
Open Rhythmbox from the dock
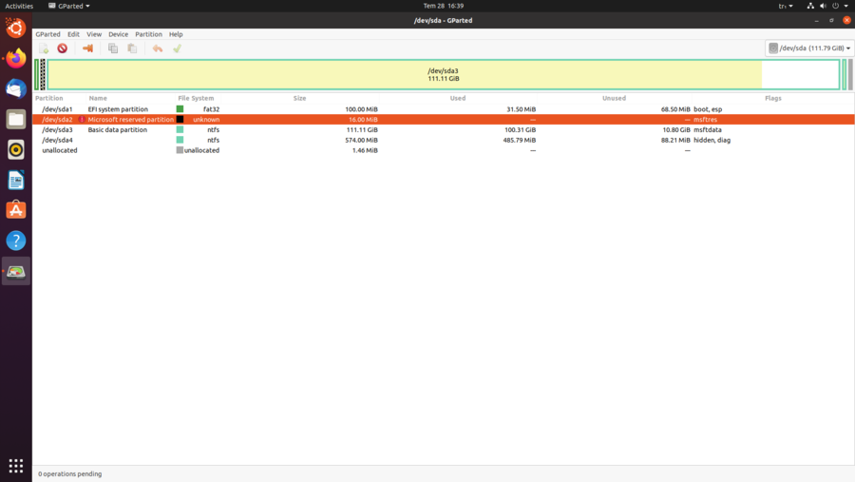click(x=16, y=149)
